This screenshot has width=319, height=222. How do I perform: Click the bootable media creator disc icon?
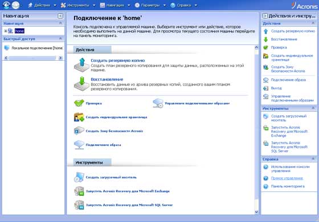[x=79, y=177]
